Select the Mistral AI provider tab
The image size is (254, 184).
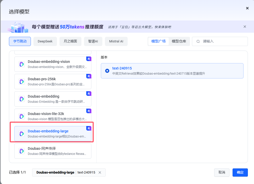116,41
